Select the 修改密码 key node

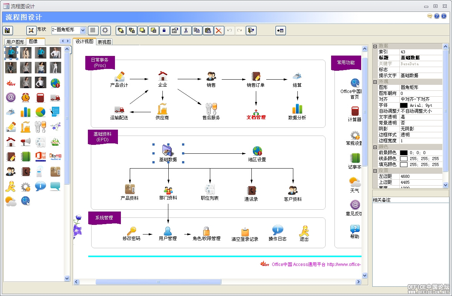tap(132, 234)
